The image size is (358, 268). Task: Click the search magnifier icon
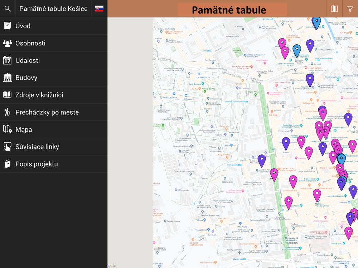(8, 9)
